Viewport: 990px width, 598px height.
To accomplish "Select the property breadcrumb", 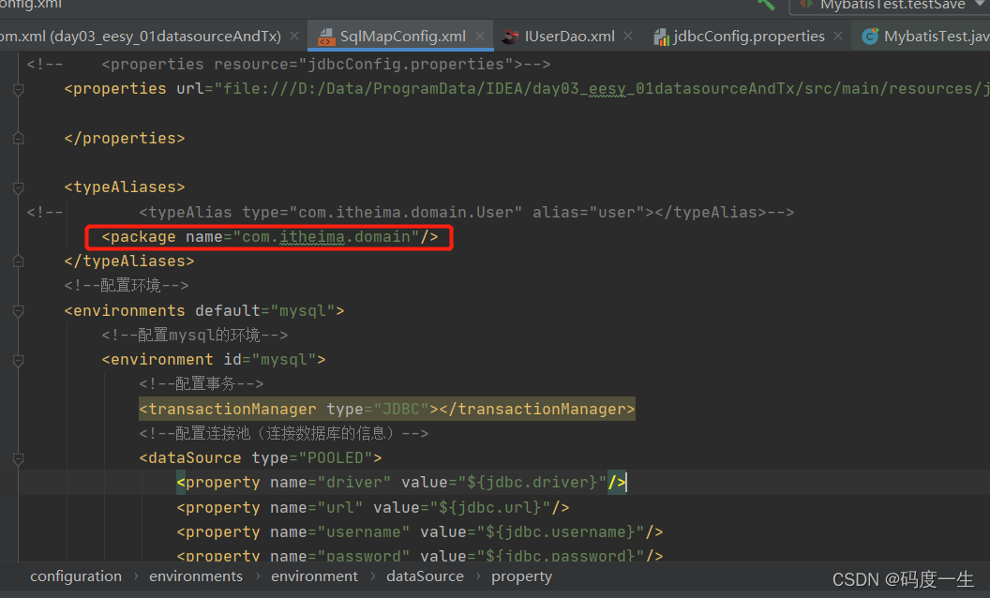I will 521,576.
